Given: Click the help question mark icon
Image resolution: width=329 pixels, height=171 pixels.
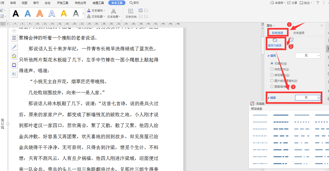Looking at the screenshot, I should [x=317, y=3].
